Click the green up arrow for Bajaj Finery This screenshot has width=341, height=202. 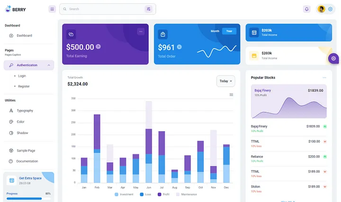click(325, 126)
